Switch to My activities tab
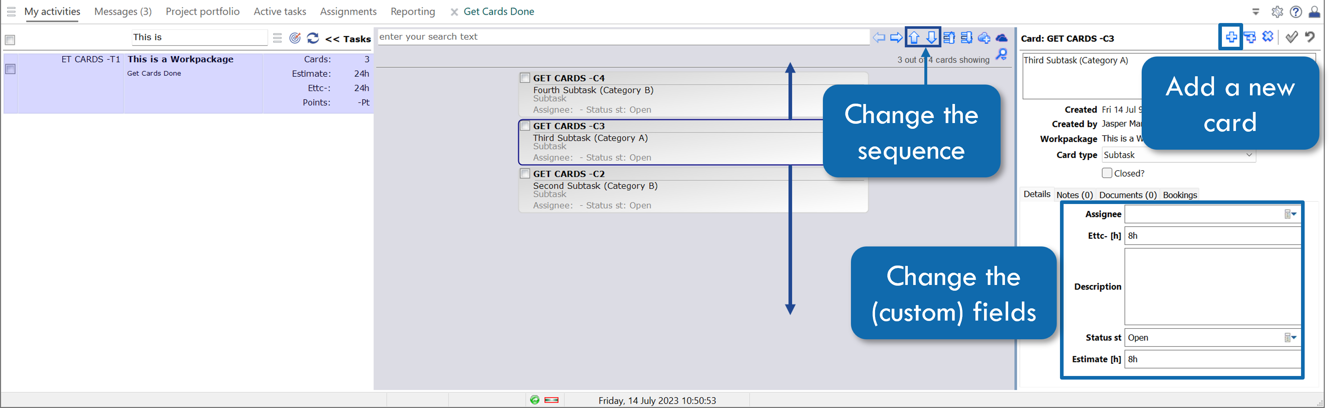 click(52, 12)
